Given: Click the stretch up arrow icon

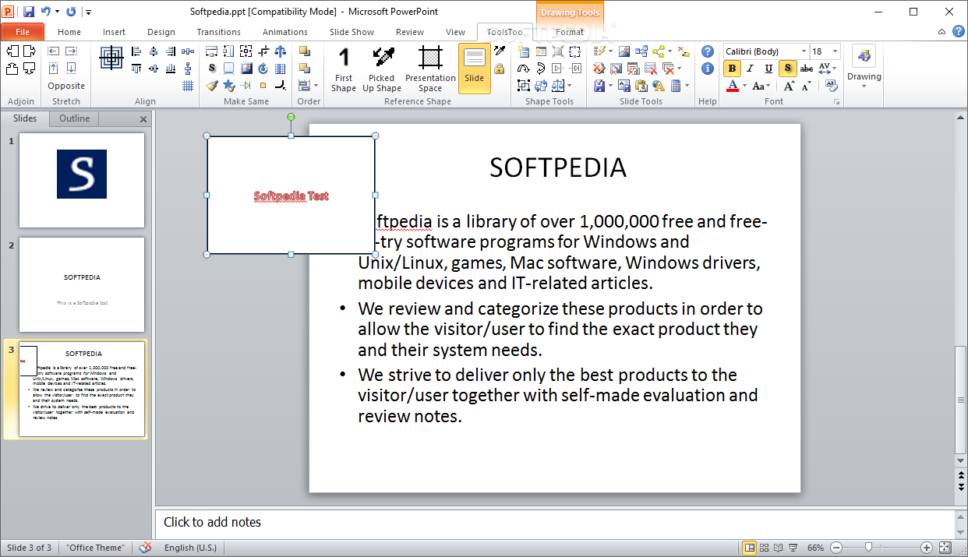Looking at the screenshot, I should tap(54, 69).
